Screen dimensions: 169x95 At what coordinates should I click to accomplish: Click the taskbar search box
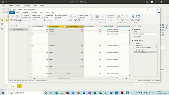coord(24,93)
